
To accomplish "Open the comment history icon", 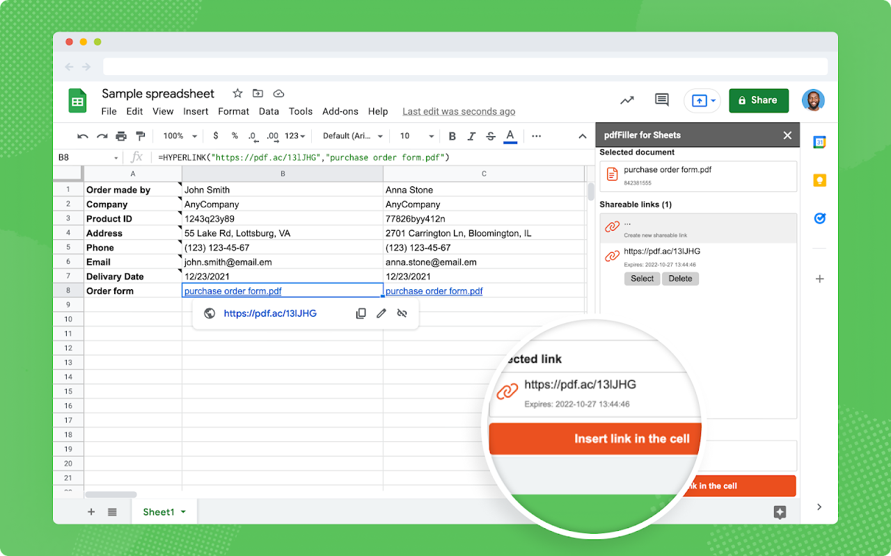I will [662, 100].
